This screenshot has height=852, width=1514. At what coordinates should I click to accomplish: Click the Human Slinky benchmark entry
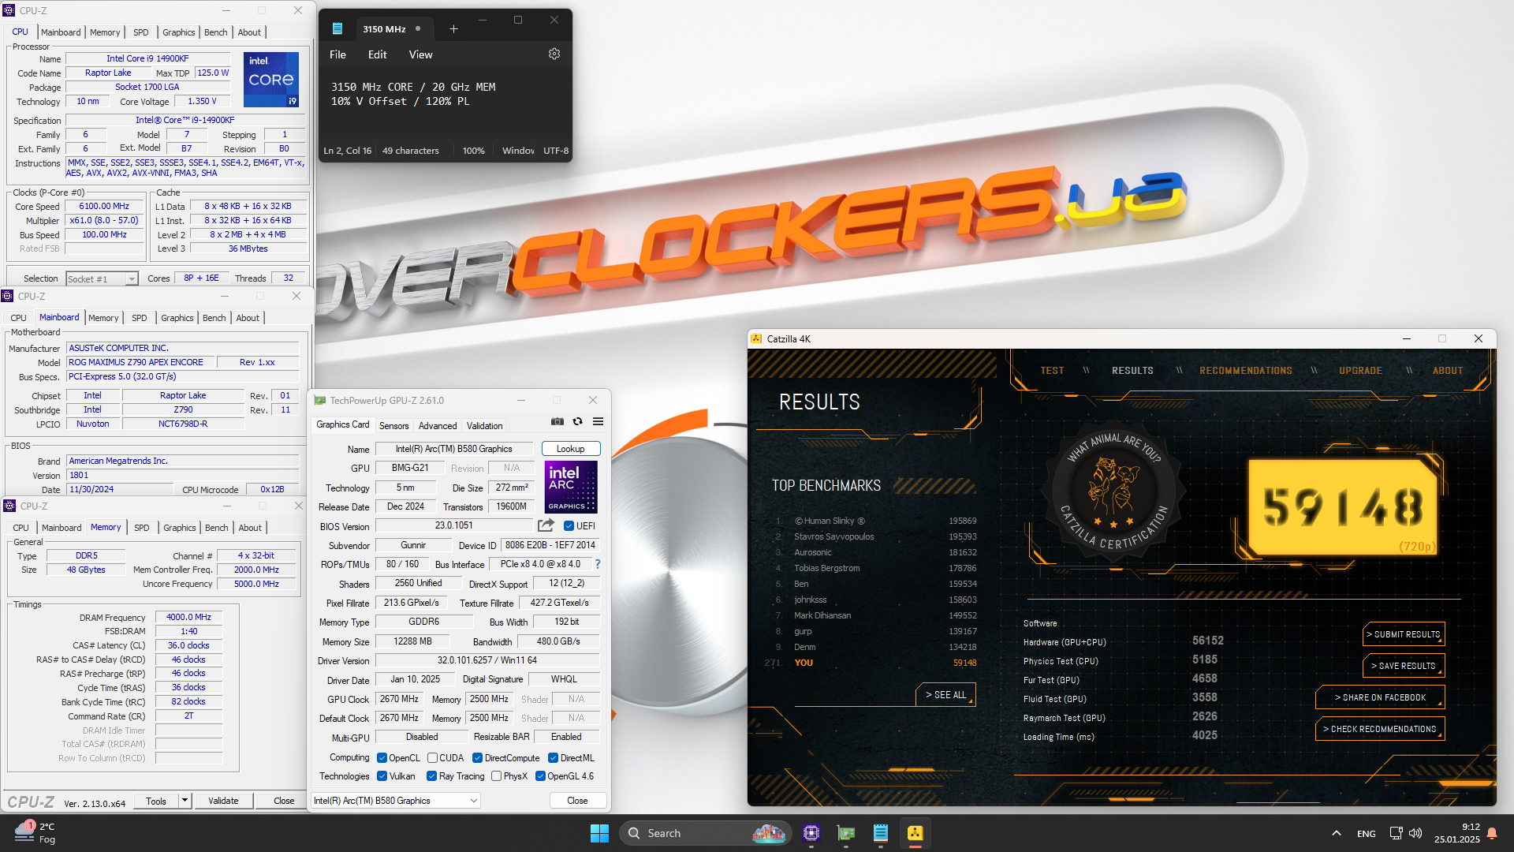pyautogui.click(x=875, y=521)
